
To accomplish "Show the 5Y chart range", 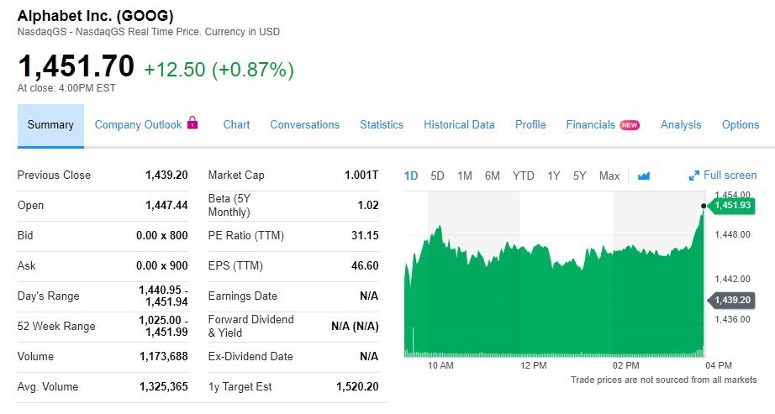I will (580, 176).
